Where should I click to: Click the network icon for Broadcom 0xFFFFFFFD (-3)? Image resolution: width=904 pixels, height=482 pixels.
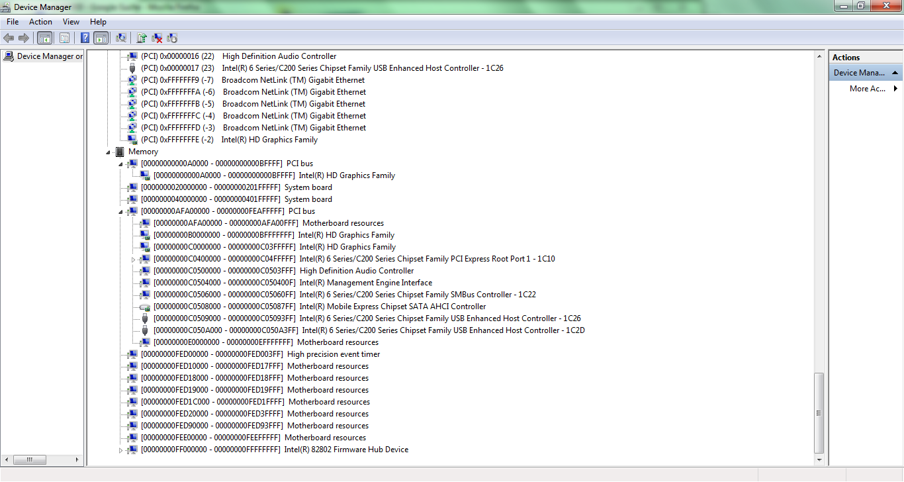pyautogui.click(x=132, y=128)
